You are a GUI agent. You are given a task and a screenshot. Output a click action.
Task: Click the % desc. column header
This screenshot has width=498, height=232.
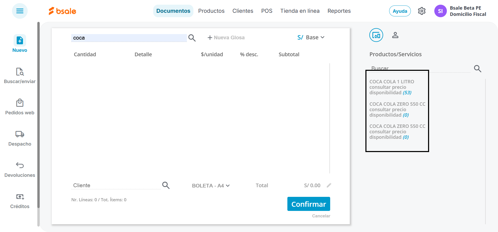pos(249,54)
